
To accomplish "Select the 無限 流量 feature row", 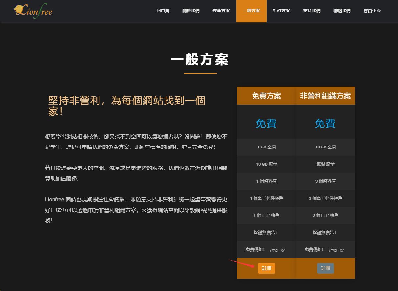I will coord(325,164).
